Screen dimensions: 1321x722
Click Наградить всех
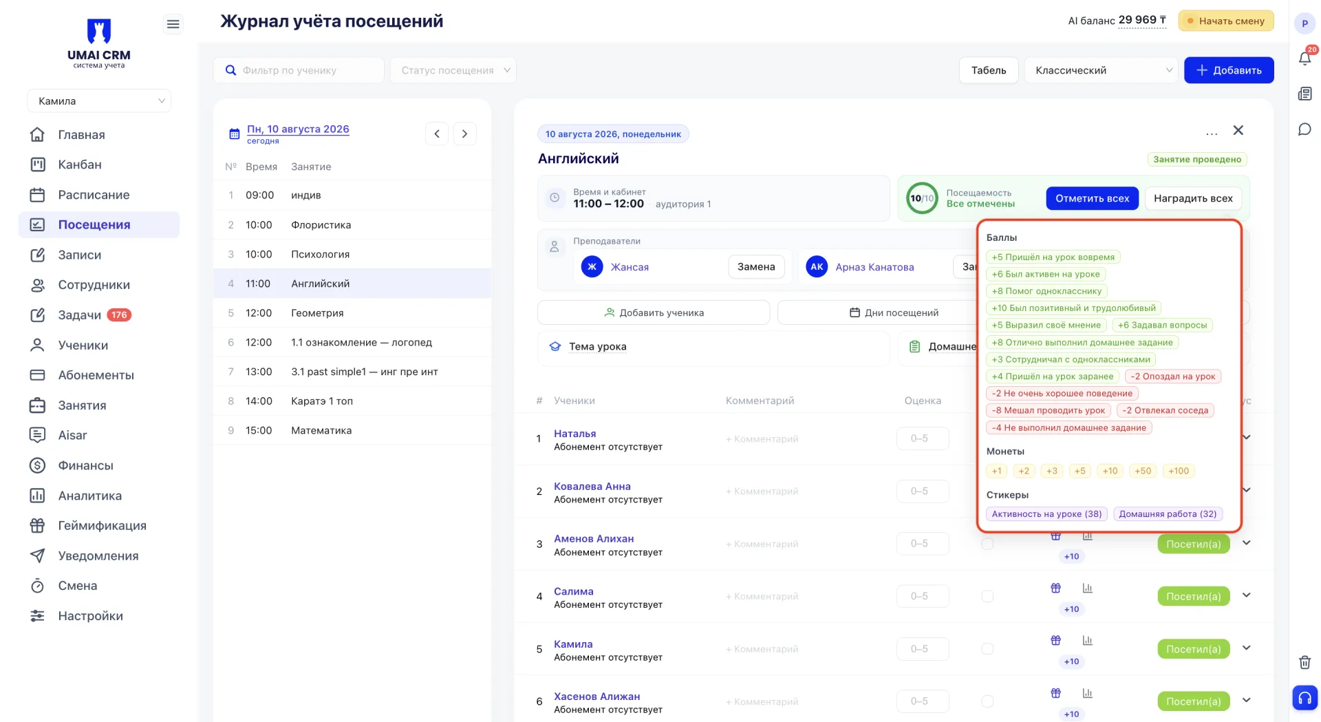click(1193, 198)
